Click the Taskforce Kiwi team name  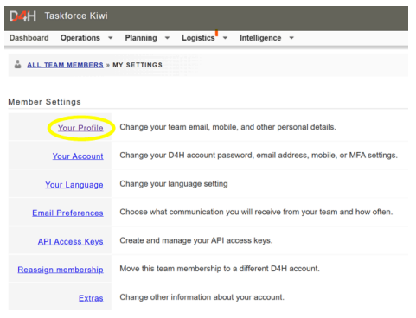point(76,16)
